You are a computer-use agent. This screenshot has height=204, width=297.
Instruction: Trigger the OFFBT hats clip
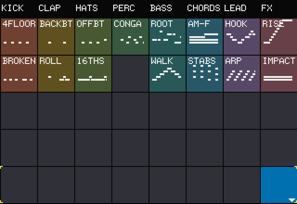click(93, 37)
